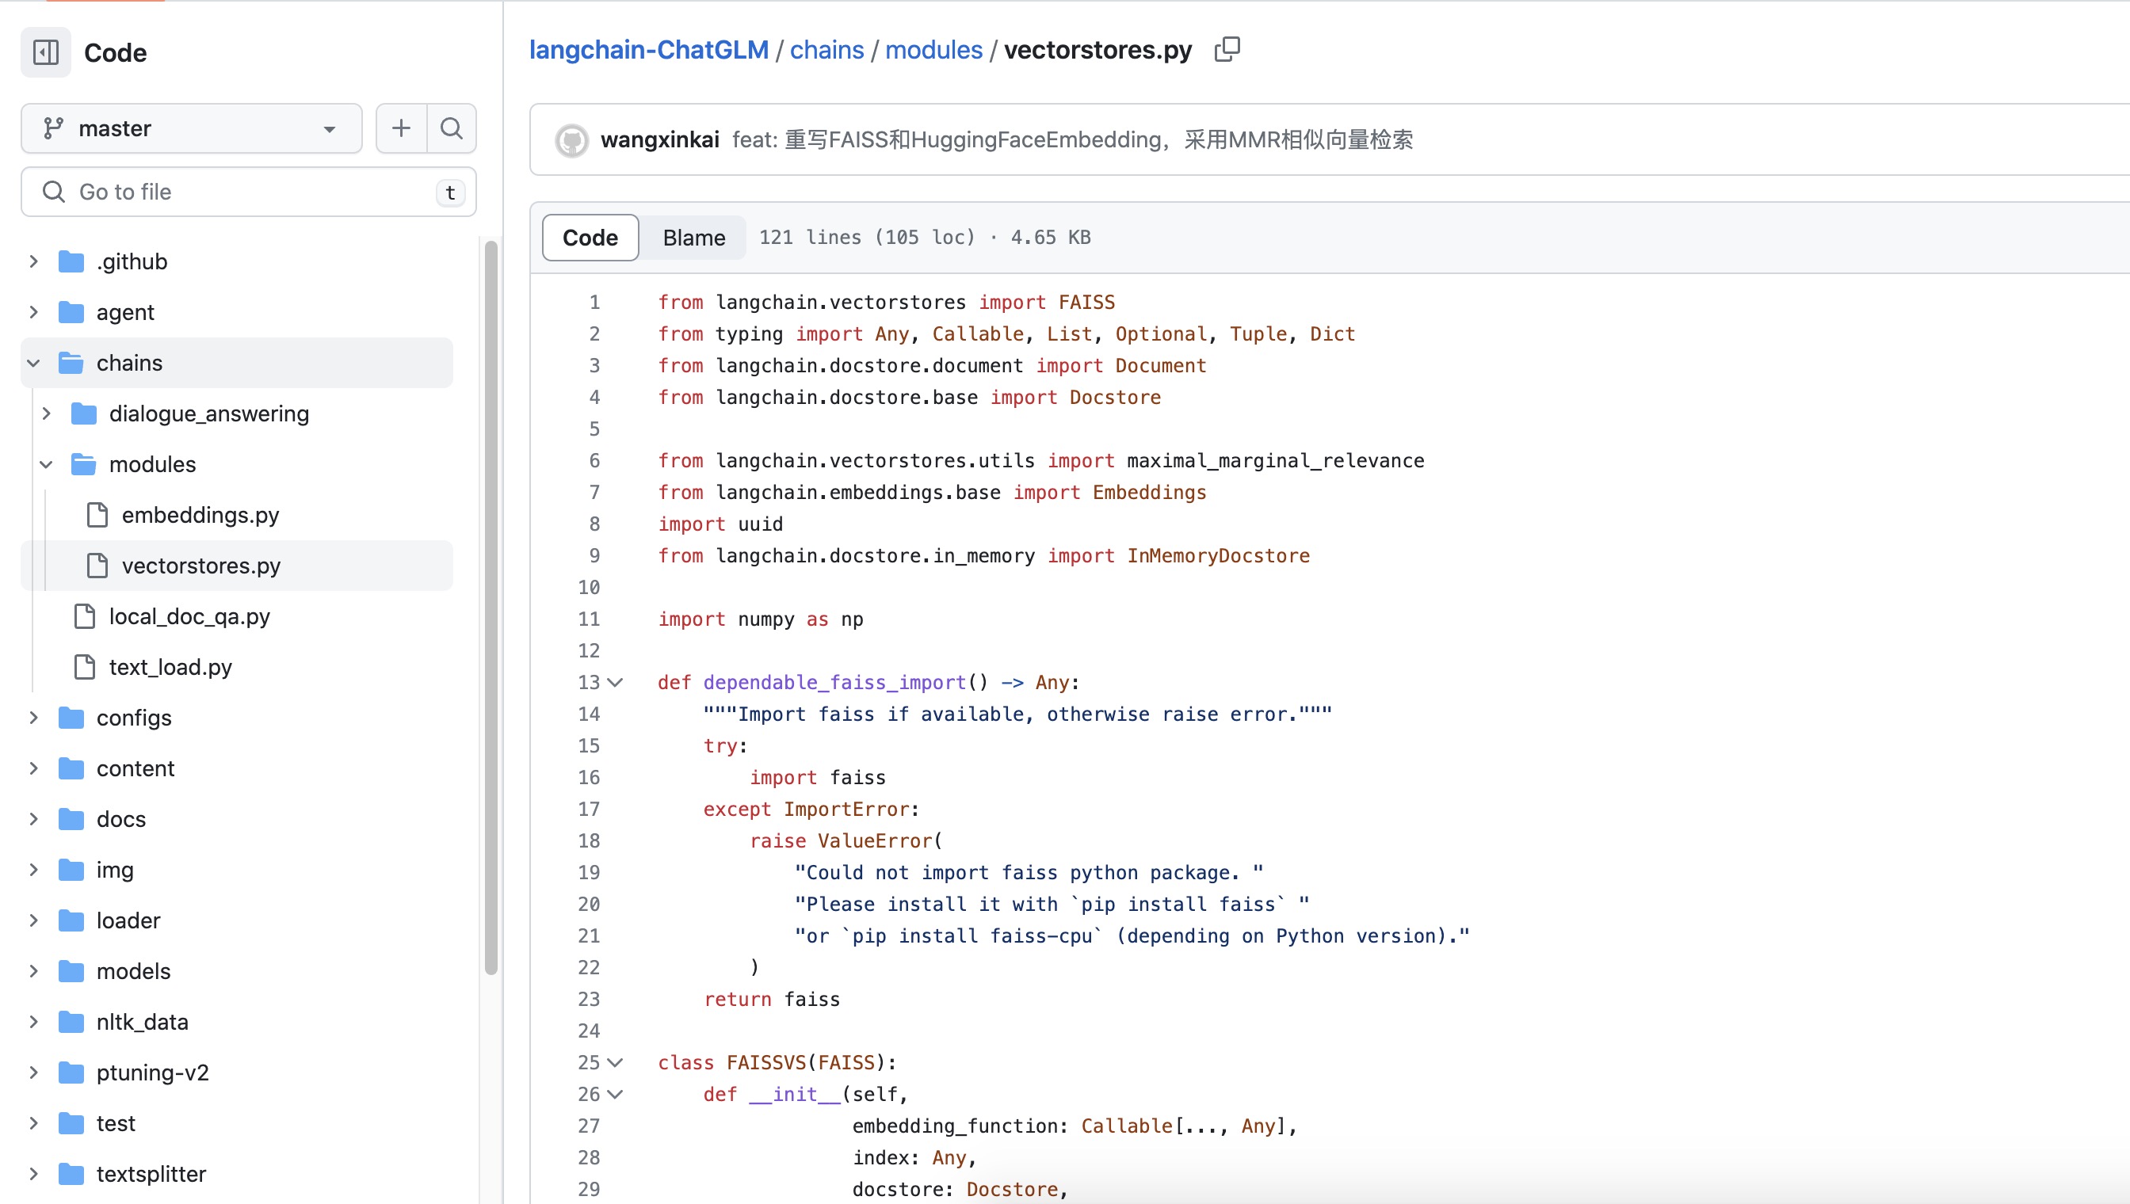Open the master branch dropdown

pyautogui.click(x=191, y=128)
